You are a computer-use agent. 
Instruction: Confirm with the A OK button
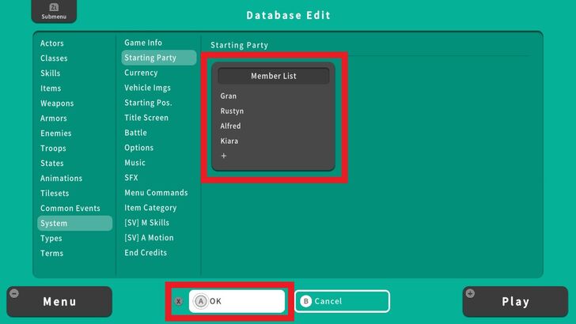tap(236, 301)
